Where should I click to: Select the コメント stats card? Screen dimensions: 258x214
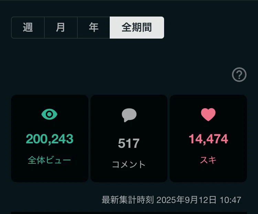pyautogui.click(x=129, y=139)
